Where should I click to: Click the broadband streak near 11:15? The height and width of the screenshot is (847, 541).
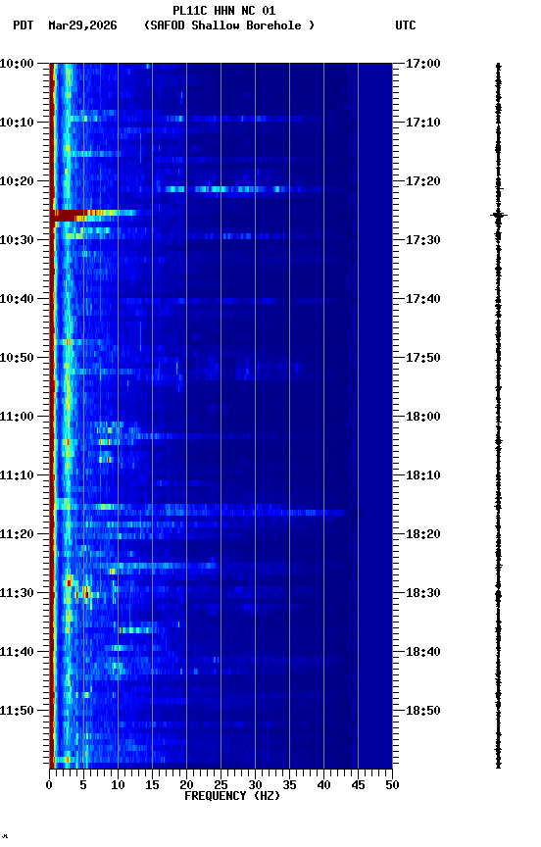pyautogui.click(x=199, y=510)
